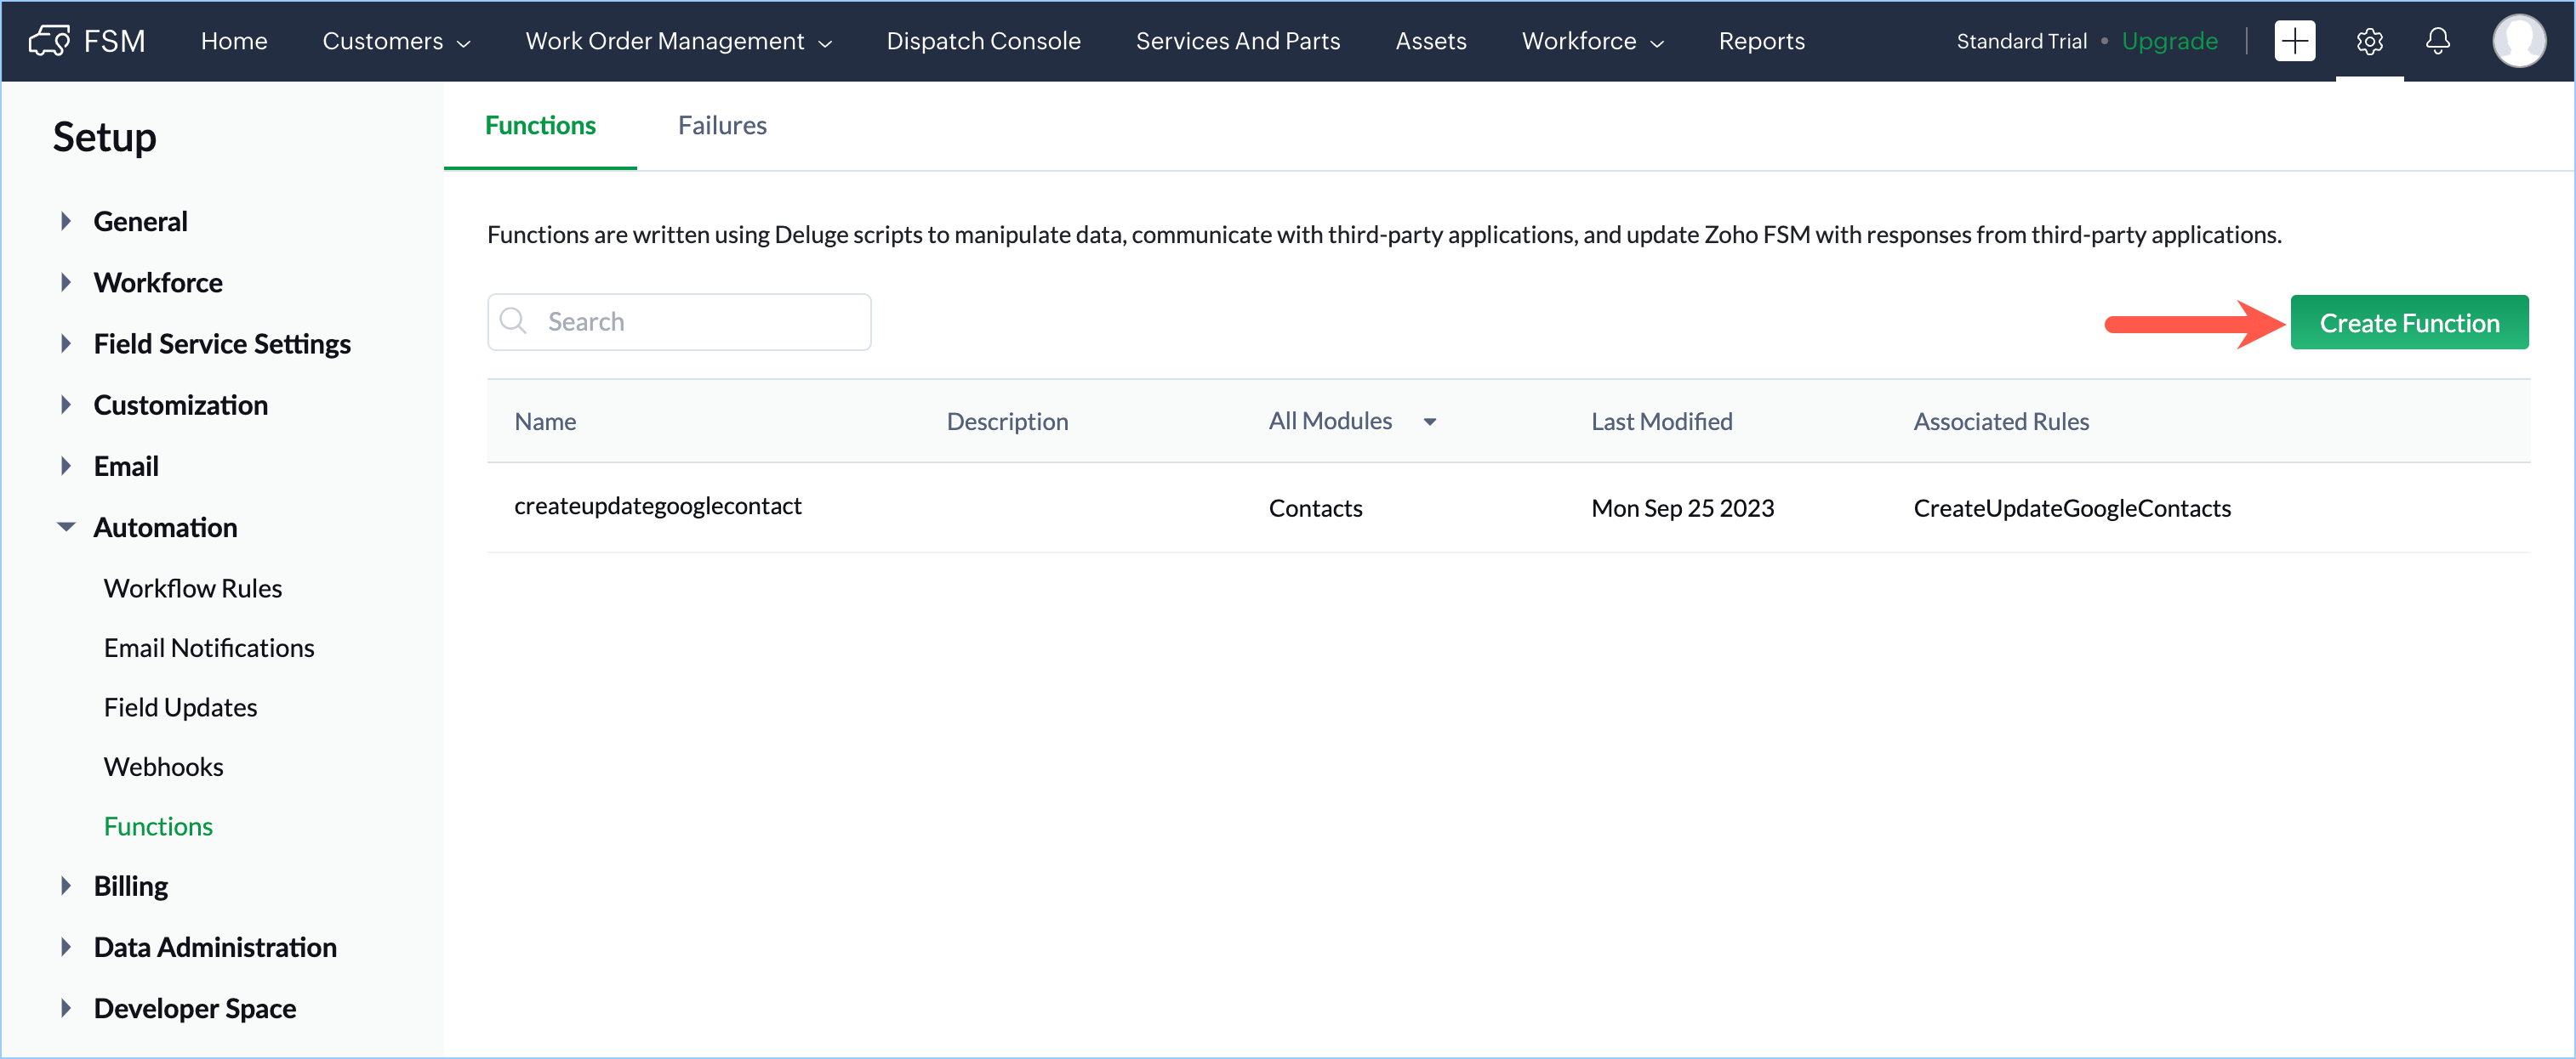Open the notifications bell icon

point(2438,41)
